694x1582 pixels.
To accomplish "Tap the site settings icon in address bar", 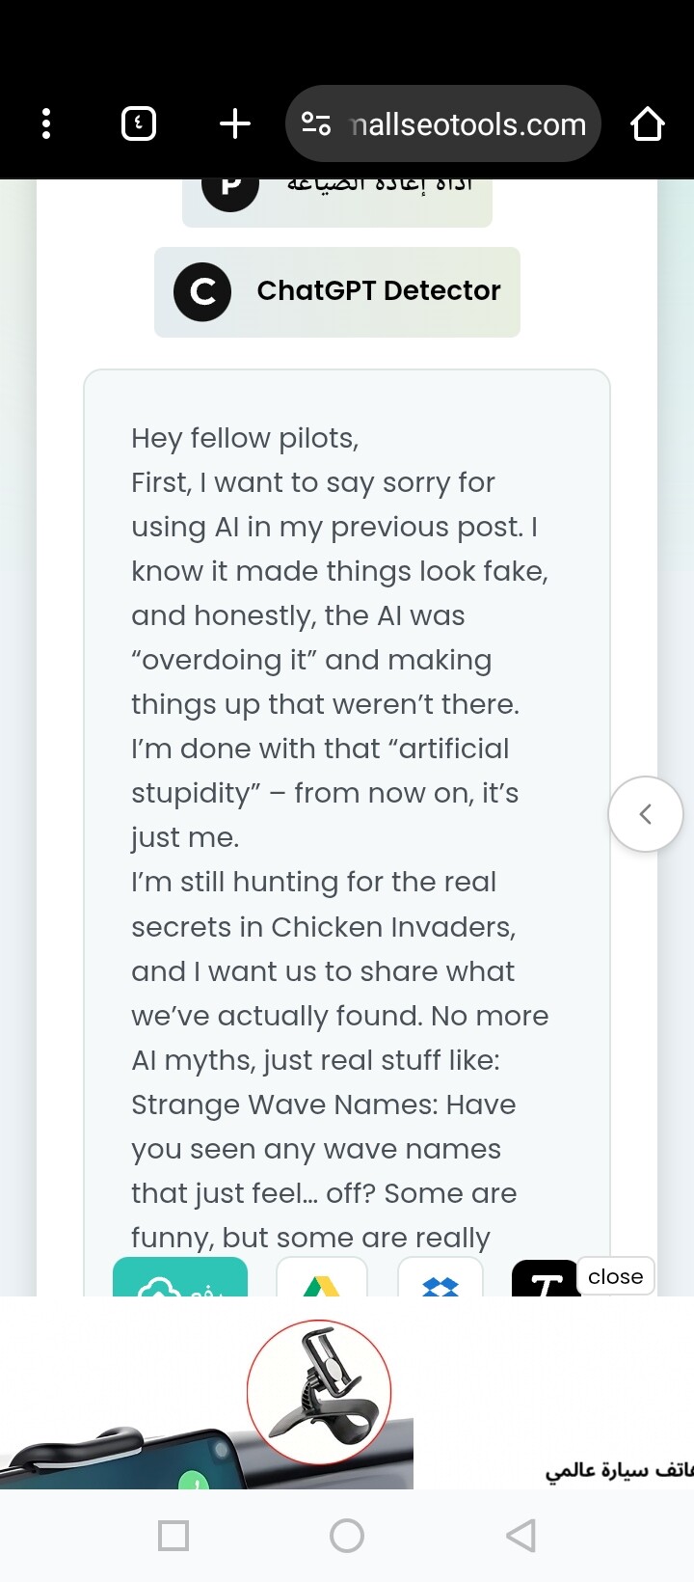I will (x=316, y=123).
